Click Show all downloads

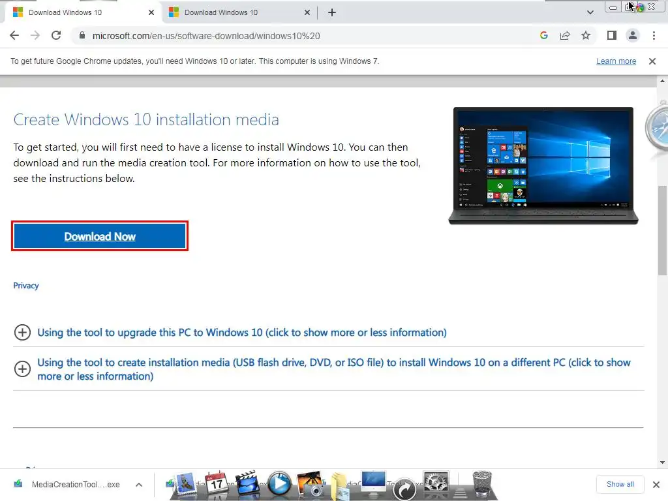tap(620, 484)
